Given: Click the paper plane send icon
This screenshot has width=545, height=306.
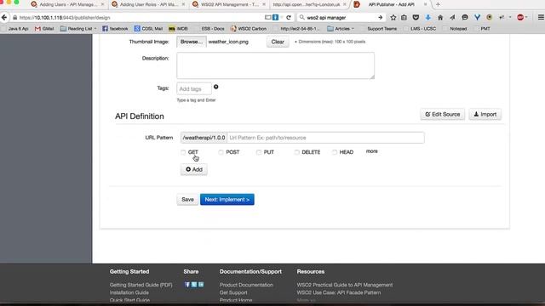Looking at the screenshot, I should click(452, 17).
